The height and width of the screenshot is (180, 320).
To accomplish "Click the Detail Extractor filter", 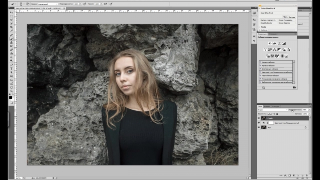I will (267, 23).
